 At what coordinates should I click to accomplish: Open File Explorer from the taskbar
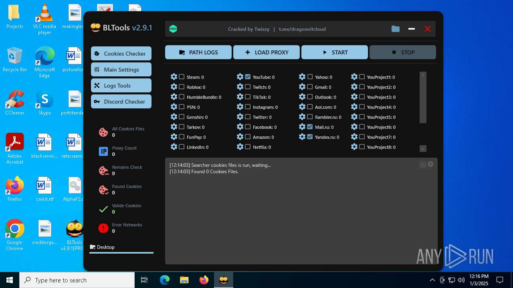pyautogui.click(x=184, y=280)
